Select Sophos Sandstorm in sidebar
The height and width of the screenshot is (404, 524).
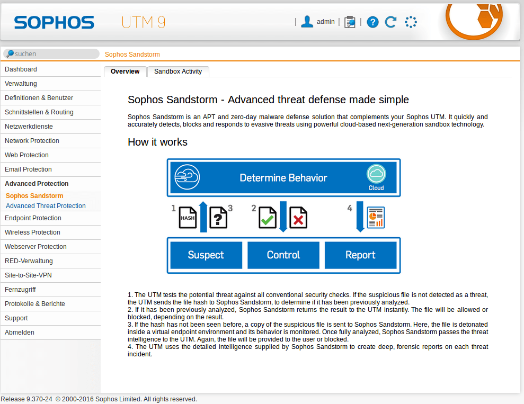click(34, 196)
